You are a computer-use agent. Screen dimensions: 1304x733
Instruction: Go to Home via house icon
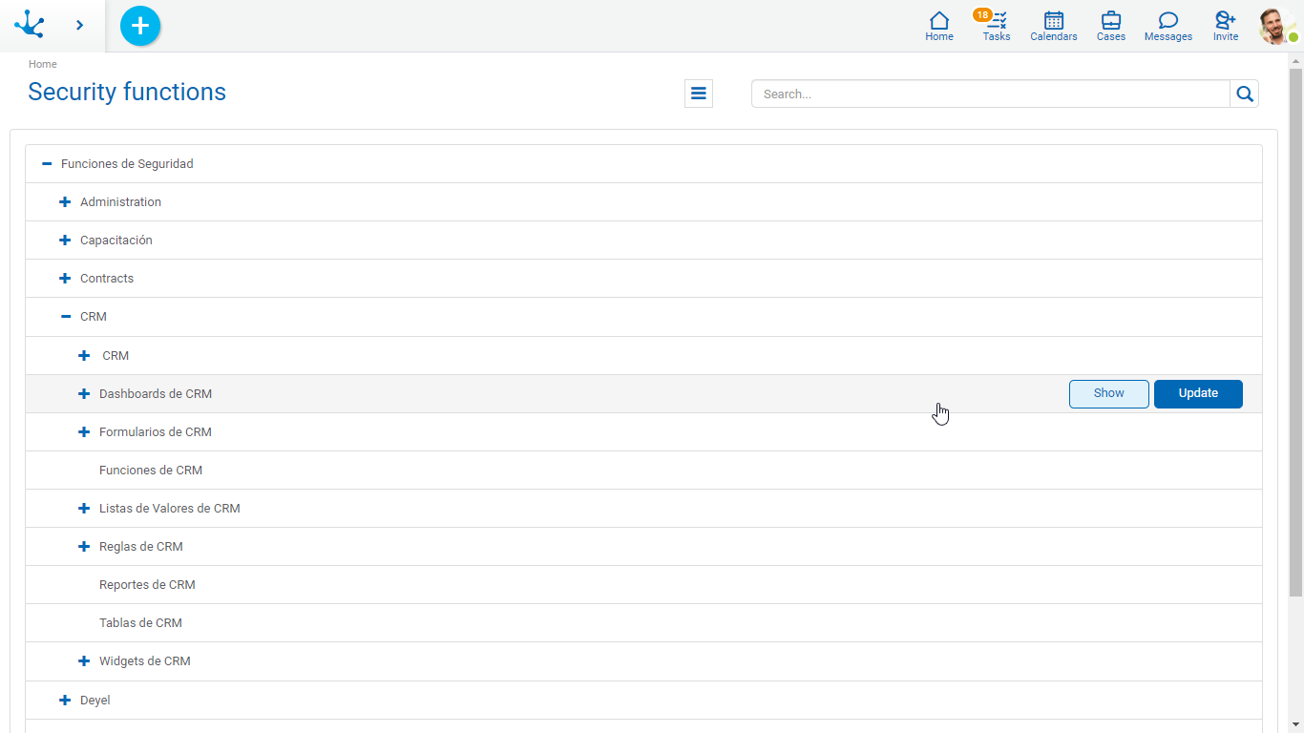click(939, 26)
